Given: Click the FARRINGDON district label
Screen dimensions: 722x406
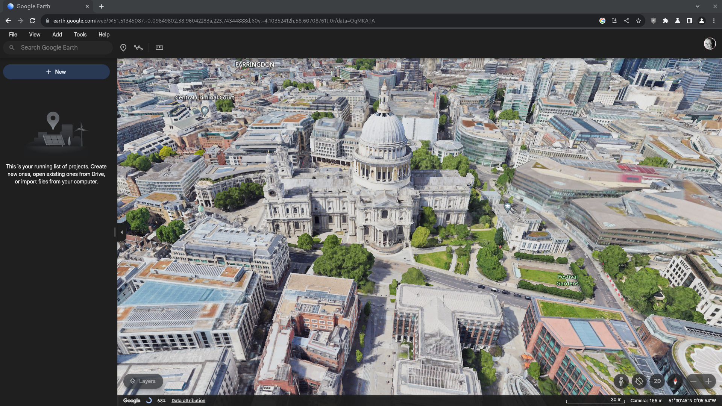Looking at the screenshot, I should [x=255, y=65].
